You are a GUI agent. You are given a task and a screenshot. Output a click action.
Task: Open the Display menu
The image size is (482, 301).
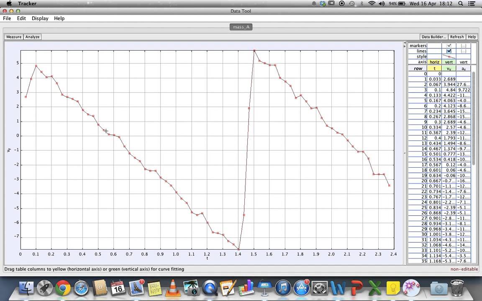40,18
